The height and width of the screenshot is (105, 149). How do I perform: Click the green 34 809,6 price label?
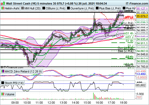click(142, 61)
